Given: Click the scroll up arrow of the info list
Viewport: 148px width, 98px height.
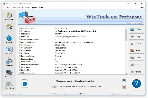Looking at the screenshot, I should pos(126,28).
